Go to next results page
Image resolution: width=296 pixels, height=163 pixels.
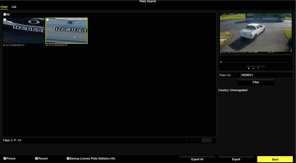coord(195,140)
